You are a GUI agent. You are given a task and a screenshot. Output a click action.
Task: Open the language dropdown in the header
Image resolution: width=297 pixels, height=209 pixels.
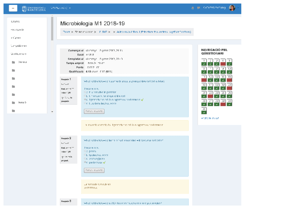(61, 8)
